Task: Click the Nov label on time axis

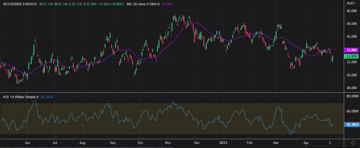Action: pyautogui.click(x=167, y=142)
